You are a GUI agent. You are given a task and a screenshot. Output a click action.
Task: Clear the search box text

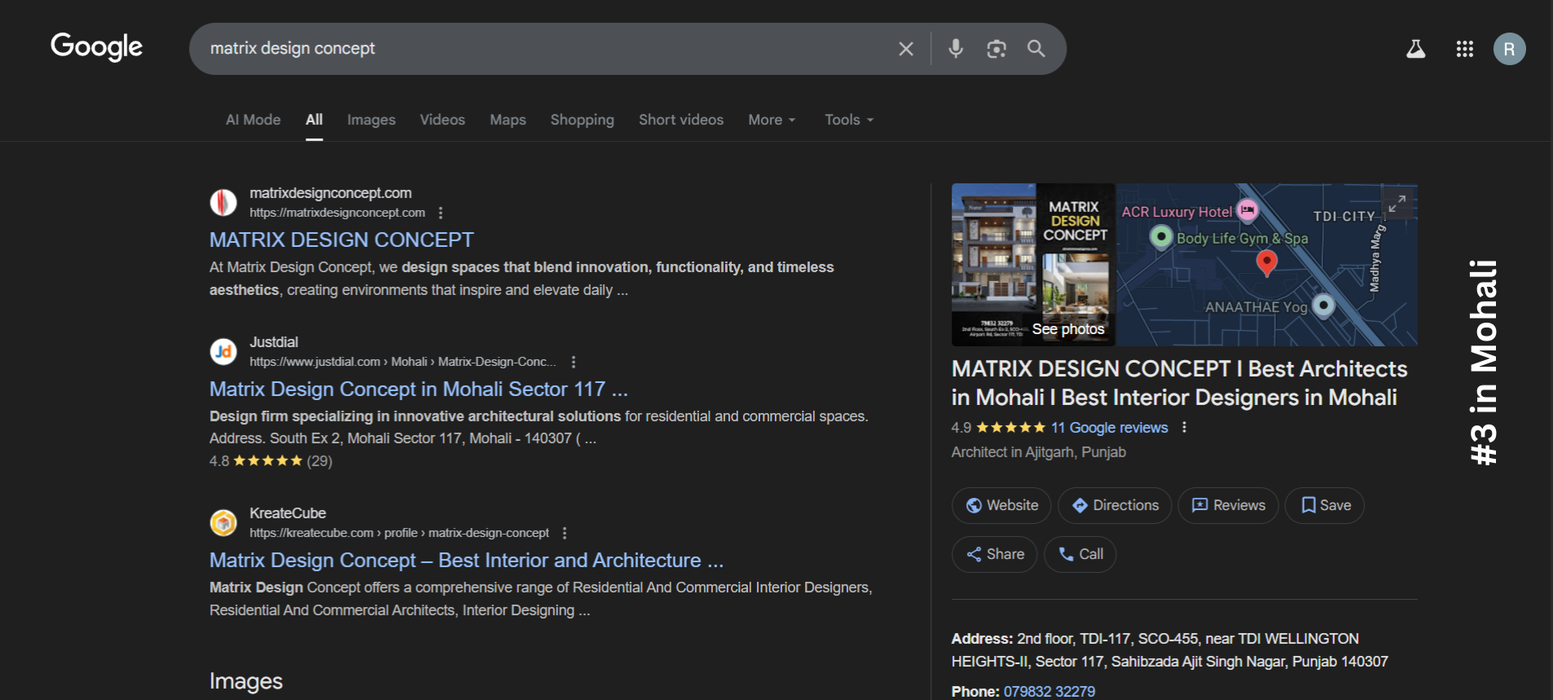point(905,49)
